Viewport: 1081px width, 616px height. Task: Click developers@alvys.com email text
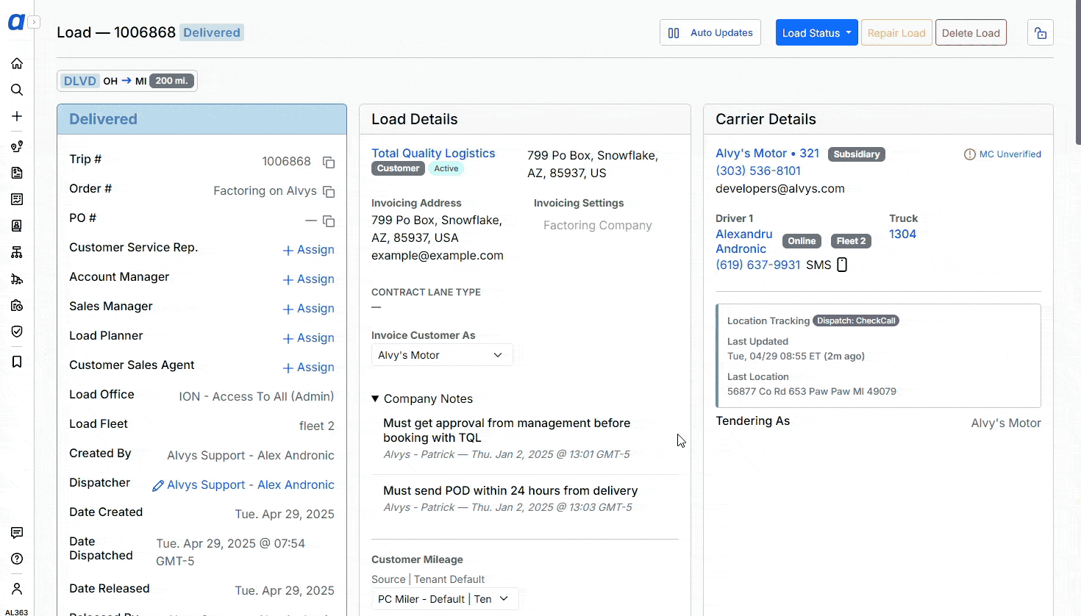(780, 188)
